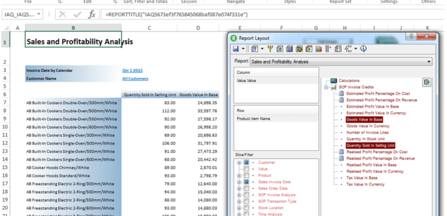This screenshot has width=447, height=216.
Task: Open the save icon's dropdown arrow
Action: tap(243, 49)
